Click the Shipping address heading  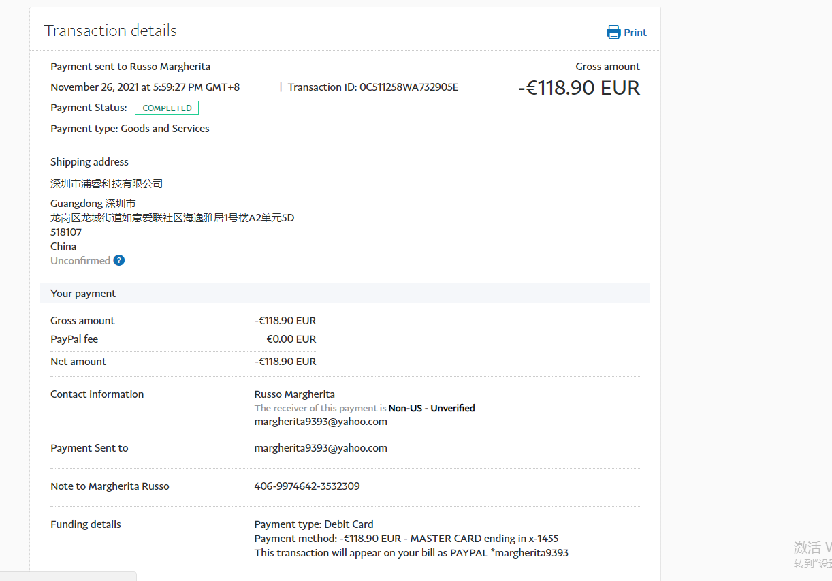[89, 162]
